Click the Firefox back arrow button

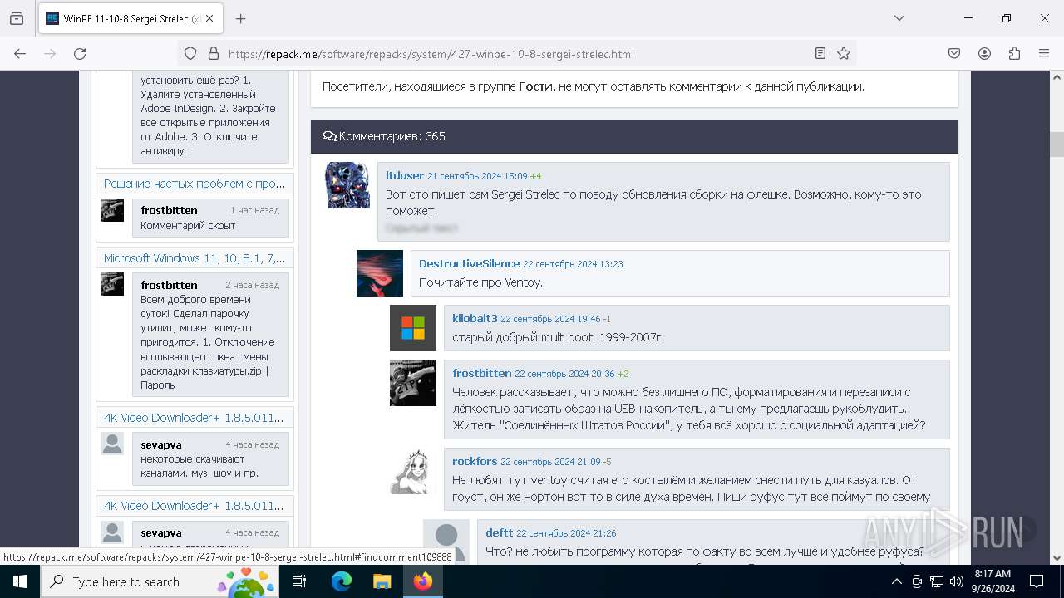[20, 53]
